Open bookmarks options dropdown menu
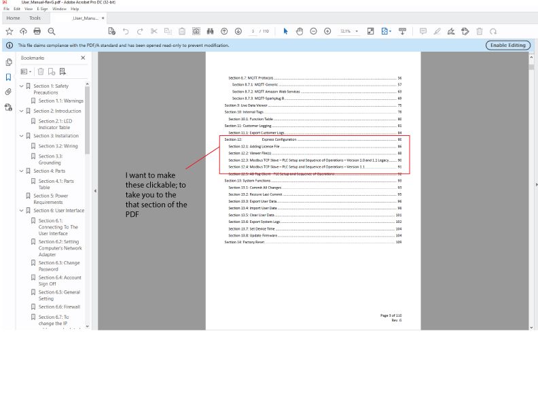Screen dimensions: 538x416 click(x=26, y=72)
